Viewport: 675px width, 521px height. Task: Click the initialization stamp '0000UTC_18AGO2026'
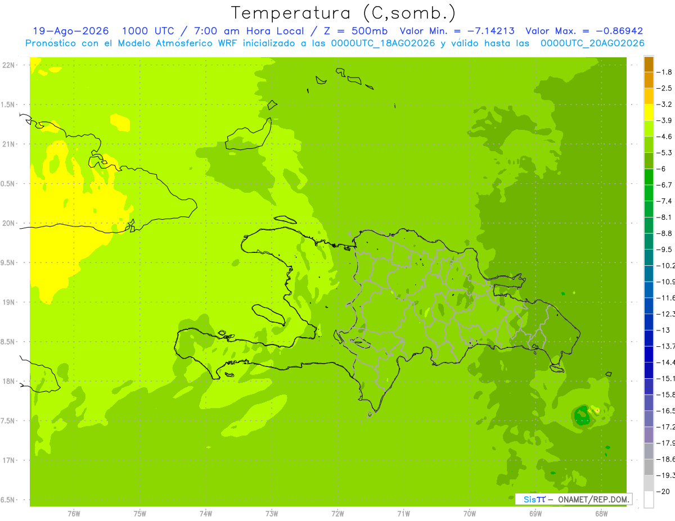[x=383, y=43]
